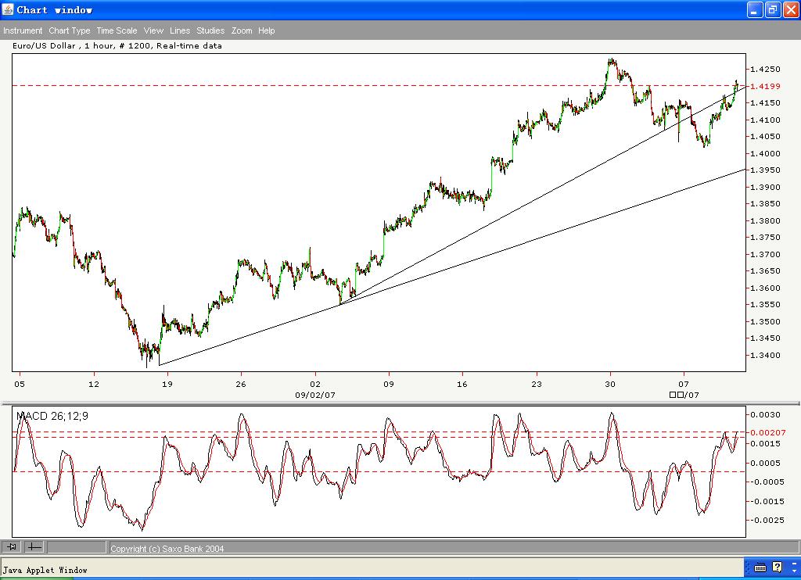Click the keyboard icon in language bar
The height and width of the screenshot is (580, 801).
coord(760,567)
